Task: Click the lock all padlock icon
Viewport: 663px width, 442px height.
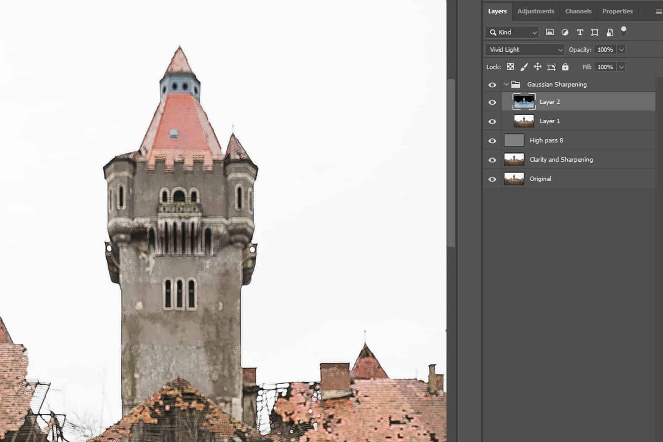Action: coord(565,67)
